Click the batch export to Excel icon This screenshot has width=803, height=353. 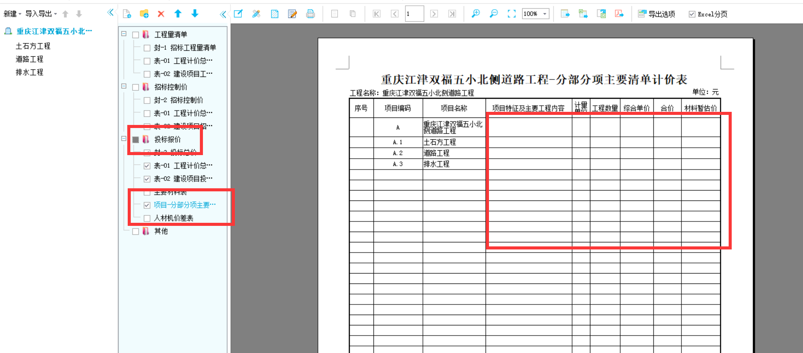coord(583,14)
